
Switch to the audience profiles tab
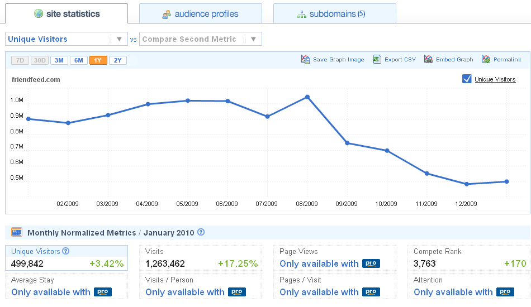201,13
